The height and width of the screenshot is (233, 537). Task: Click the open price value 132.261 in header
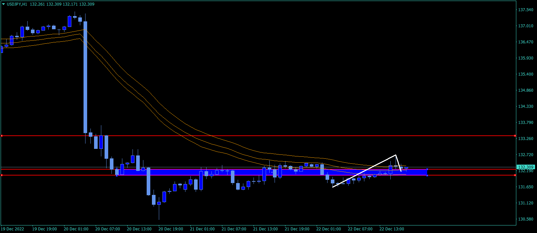click(37, 4)
